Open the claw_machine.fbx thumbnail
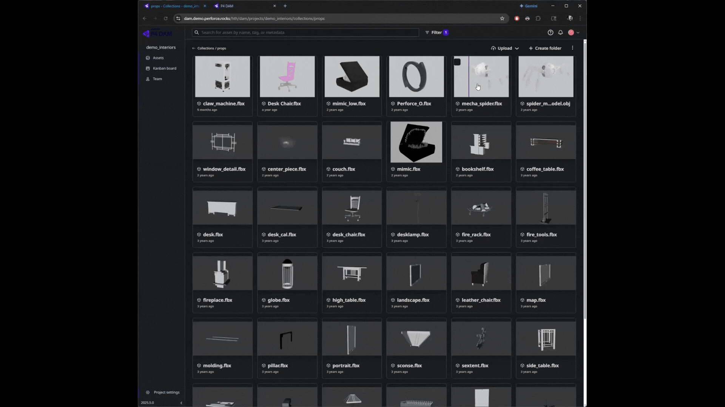The height and width of the screenshot is (407, 725). pos(222,77)
